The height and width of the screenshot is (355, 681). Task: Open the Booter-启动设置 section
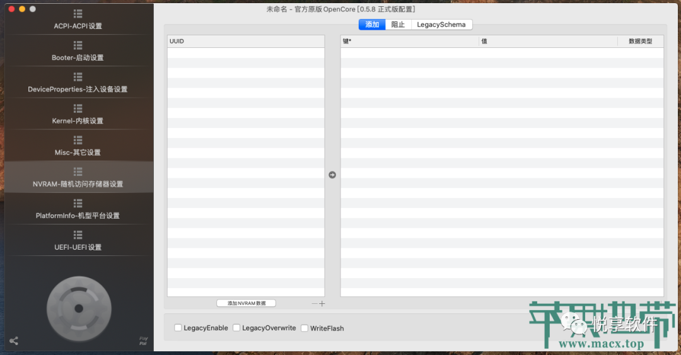[78, 51]
